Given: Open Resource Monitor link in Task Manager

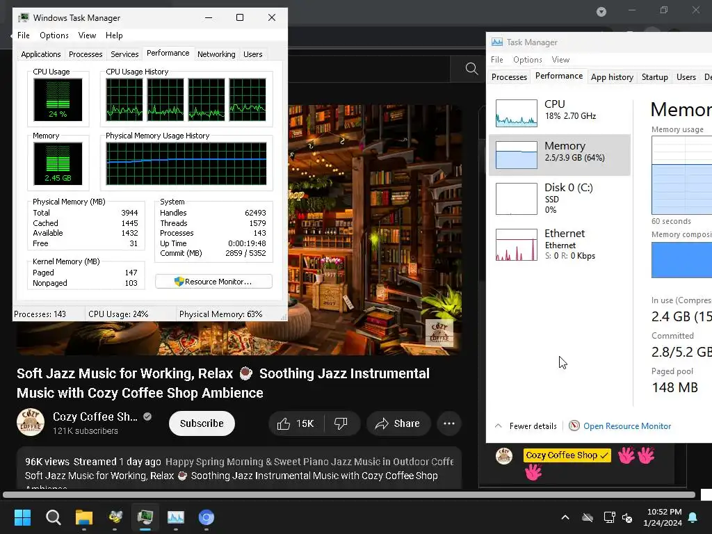Looking at the screenshot, I should (626, 426).
